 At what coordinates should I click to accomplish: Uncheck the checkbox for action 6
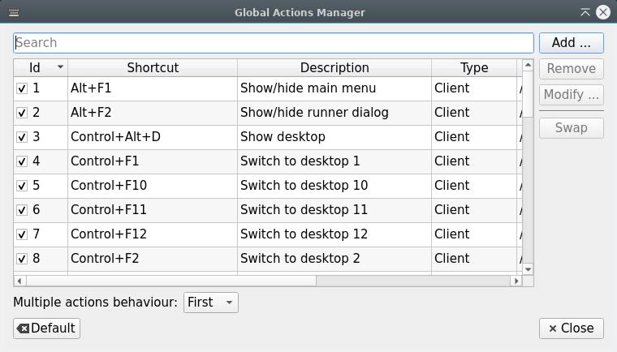tap(22, 210)
